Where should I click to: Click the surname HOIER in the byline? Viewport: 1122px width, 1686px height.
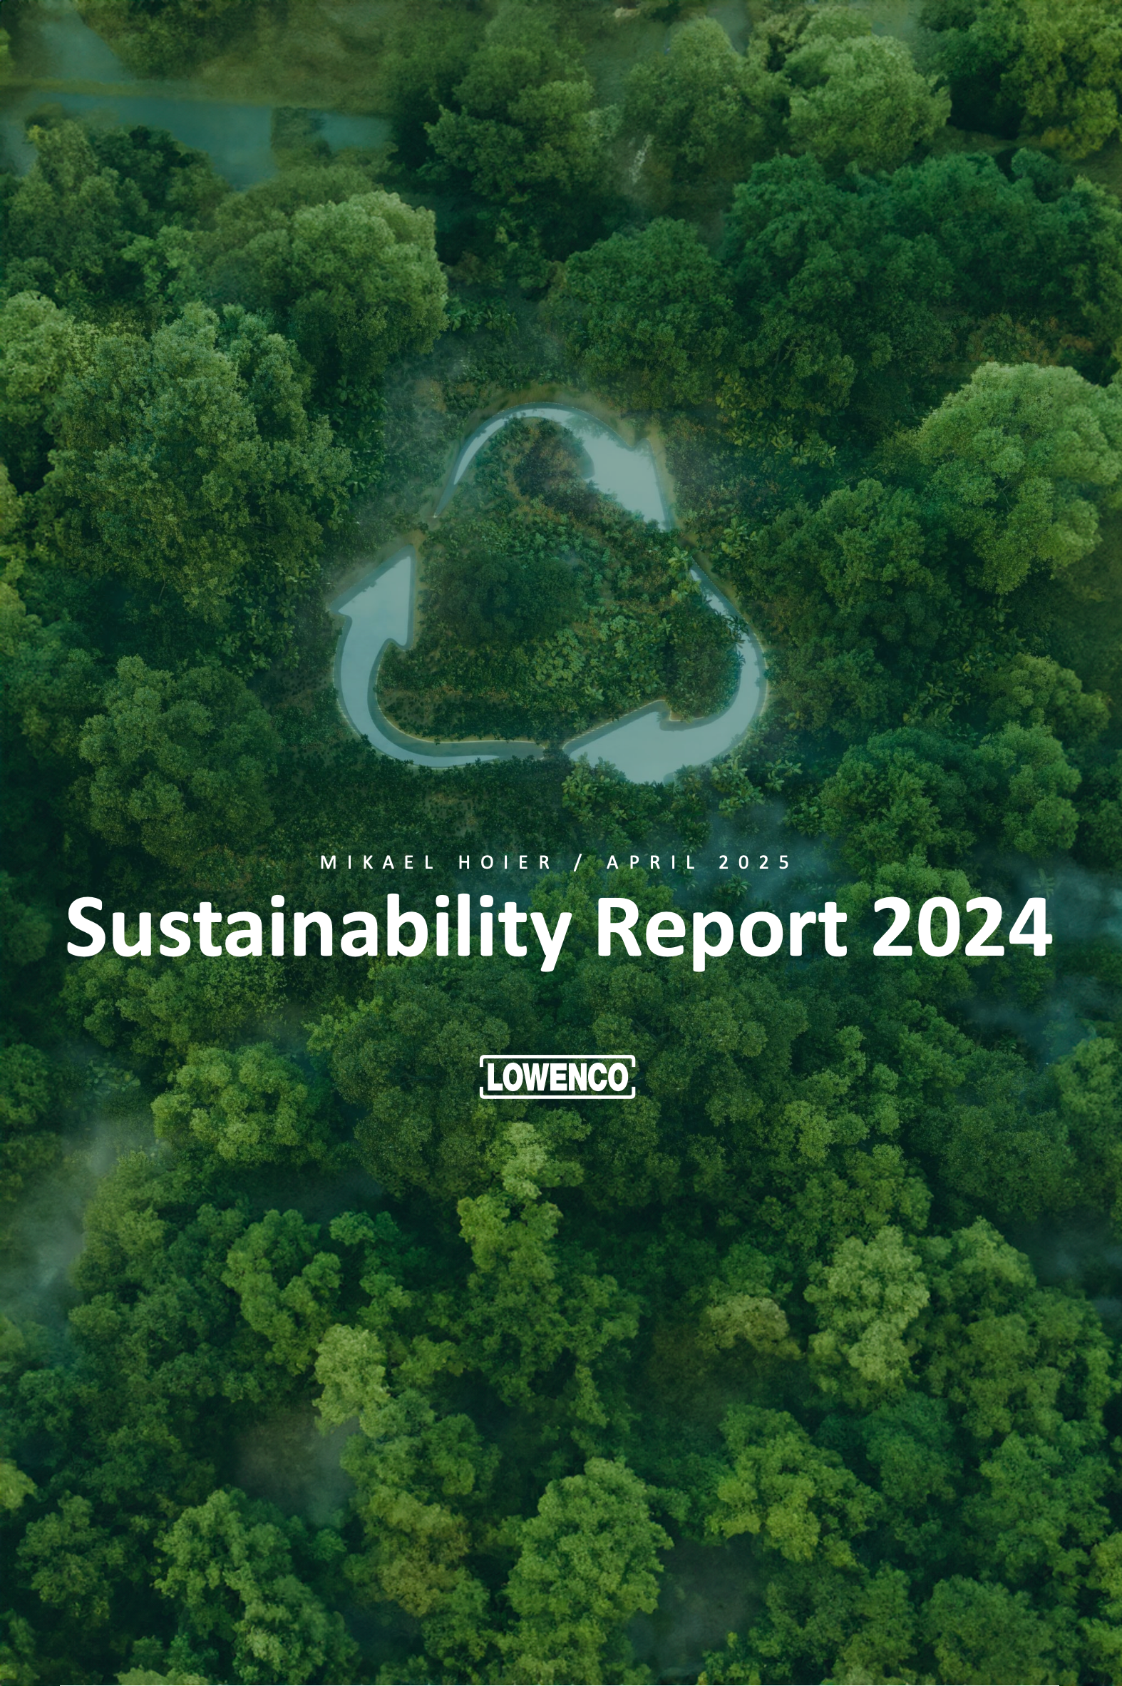(505, 863)
